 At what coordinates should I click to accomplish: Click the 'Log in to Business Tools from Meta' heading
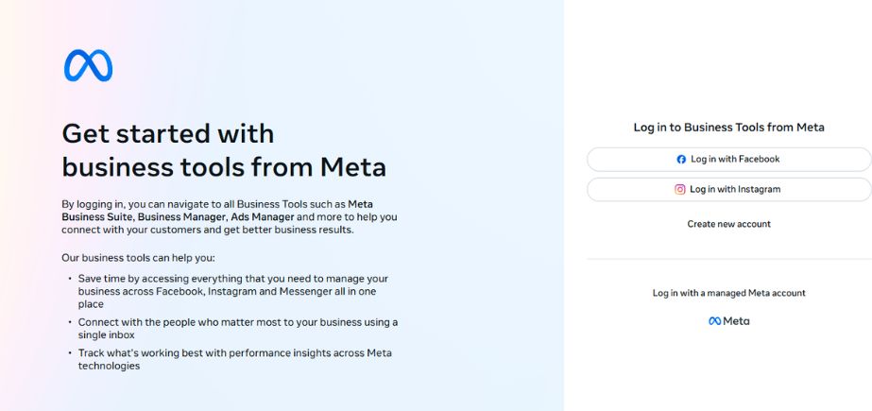pyautogui.click(x=729, y=128)
